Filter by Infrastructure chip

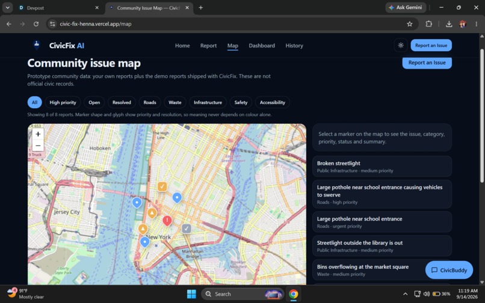[208, 102]
